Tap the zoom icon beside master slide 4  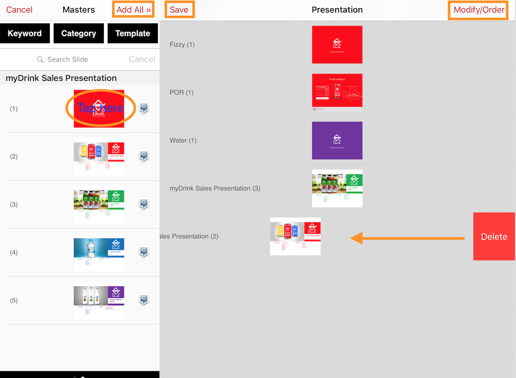[144, 252]
